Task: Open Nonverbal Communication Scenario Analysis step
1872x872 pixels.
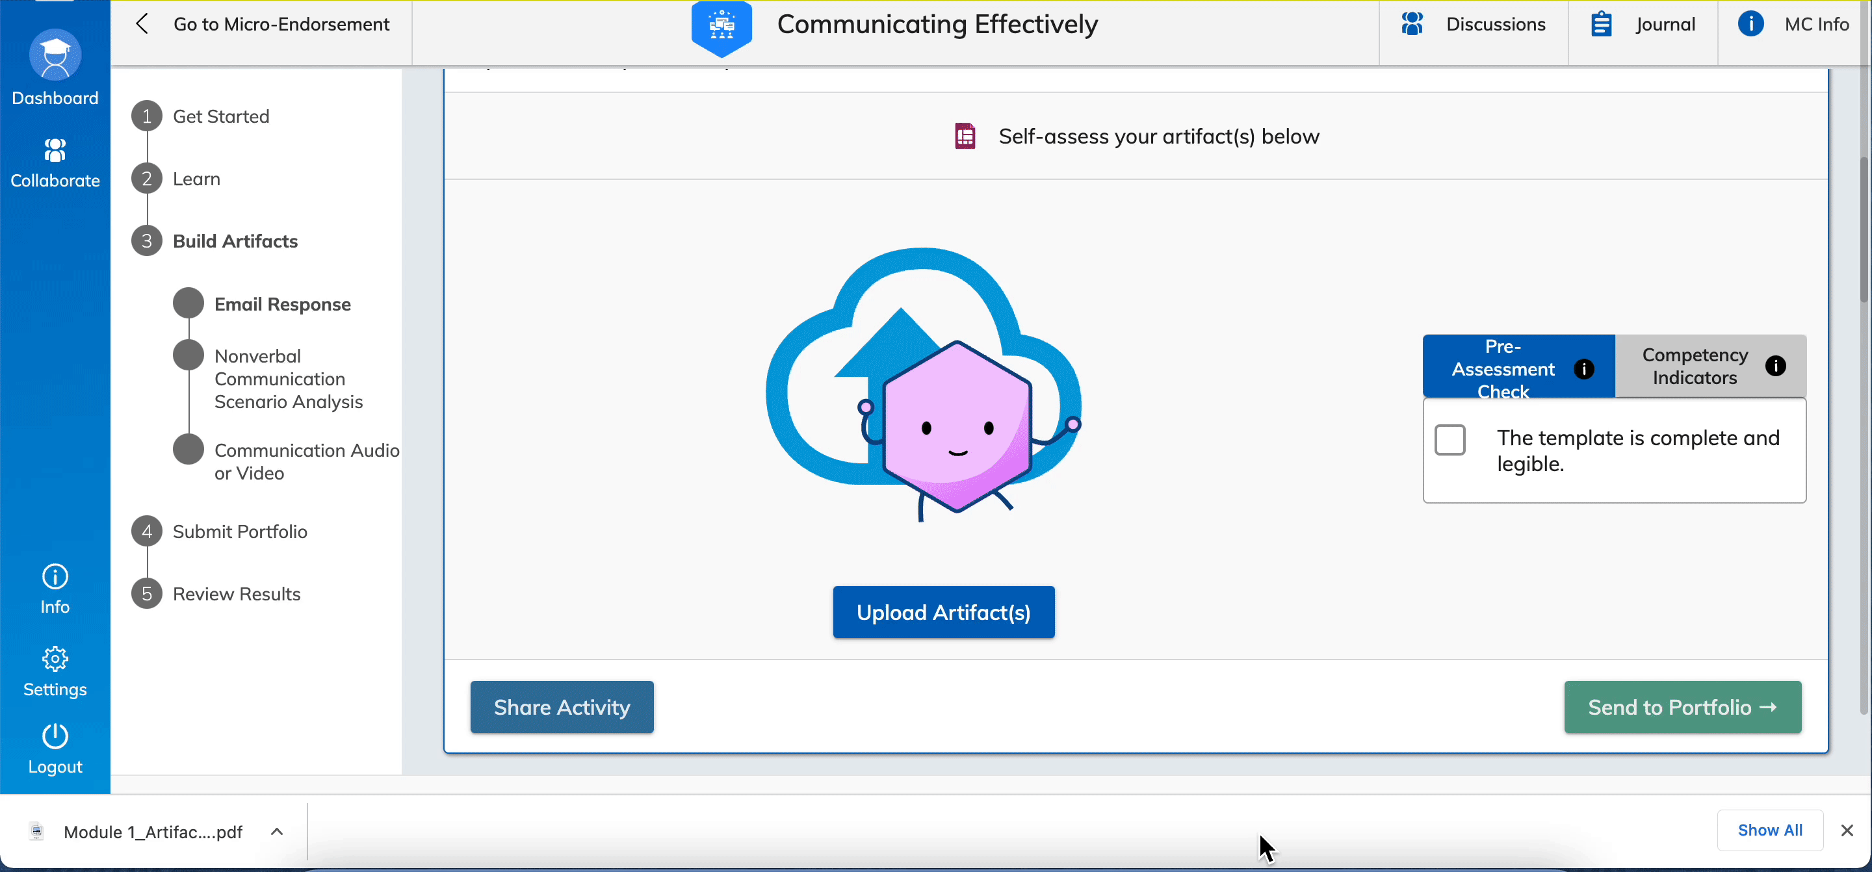Action: point(288,379)
